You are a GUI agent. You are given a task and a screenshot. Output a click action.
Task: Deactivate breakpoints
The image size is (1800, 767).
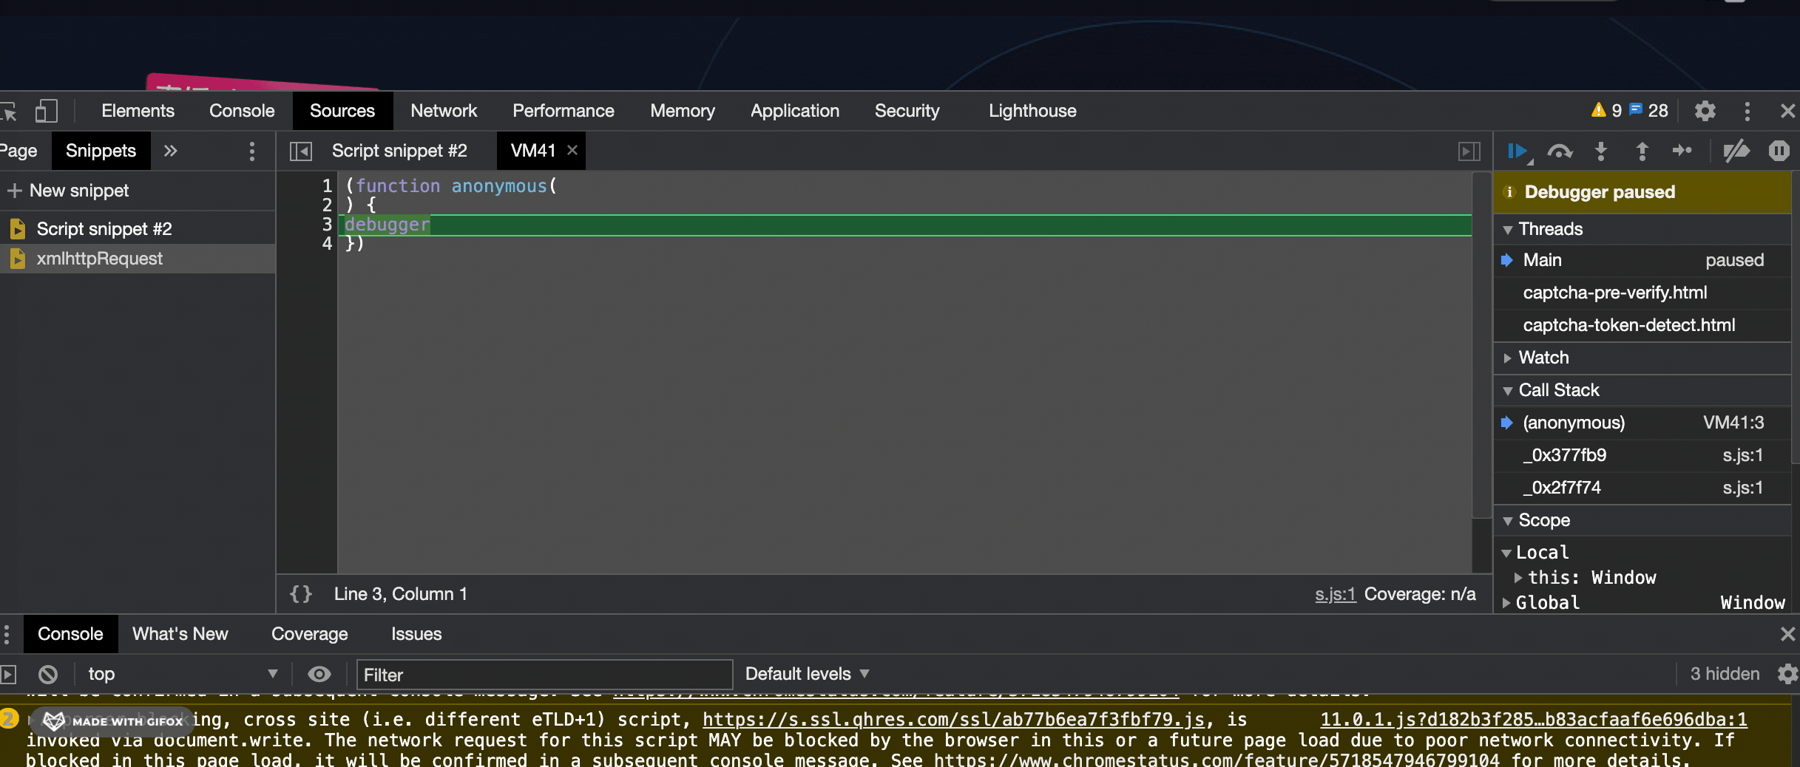point(1736,151)
